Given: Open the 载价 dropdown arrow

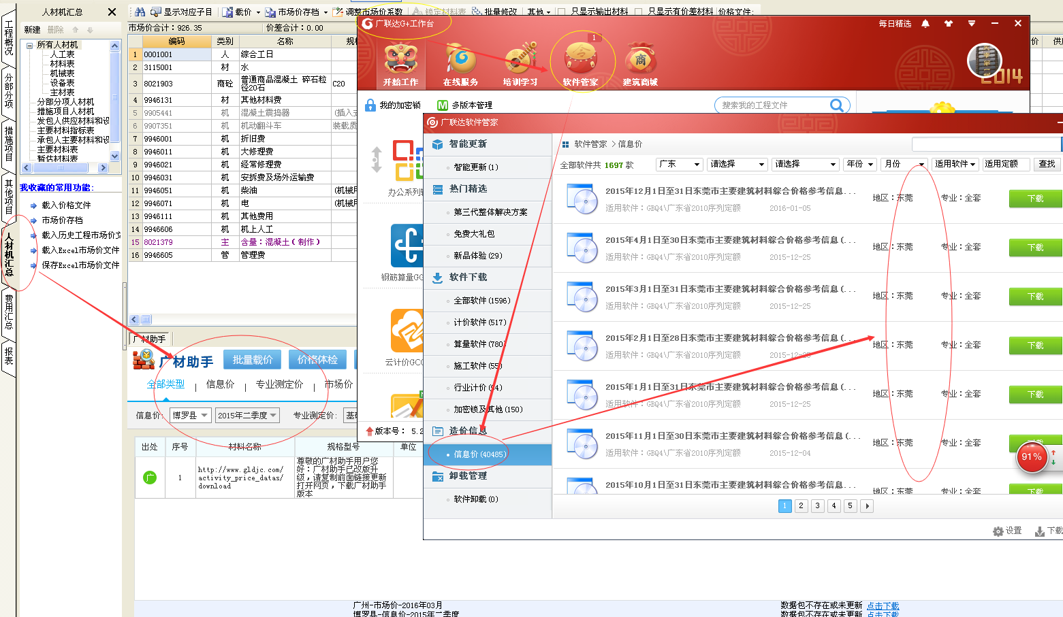Looking at the screenshot, I should point(258,12).
